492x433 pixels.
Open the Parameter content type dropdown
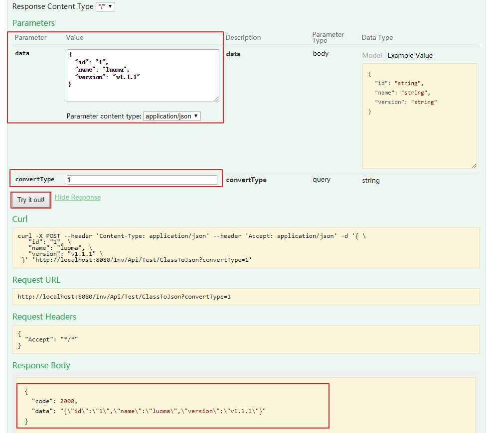[171, 116]
